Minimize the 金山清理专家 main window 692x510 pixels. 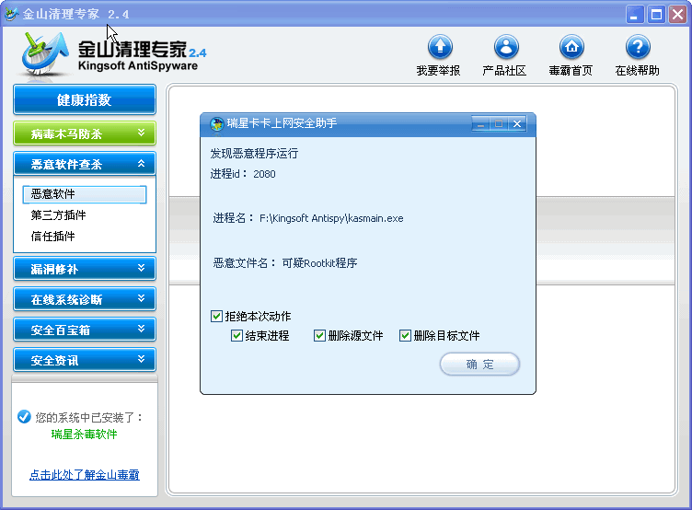tap(635, 15)
